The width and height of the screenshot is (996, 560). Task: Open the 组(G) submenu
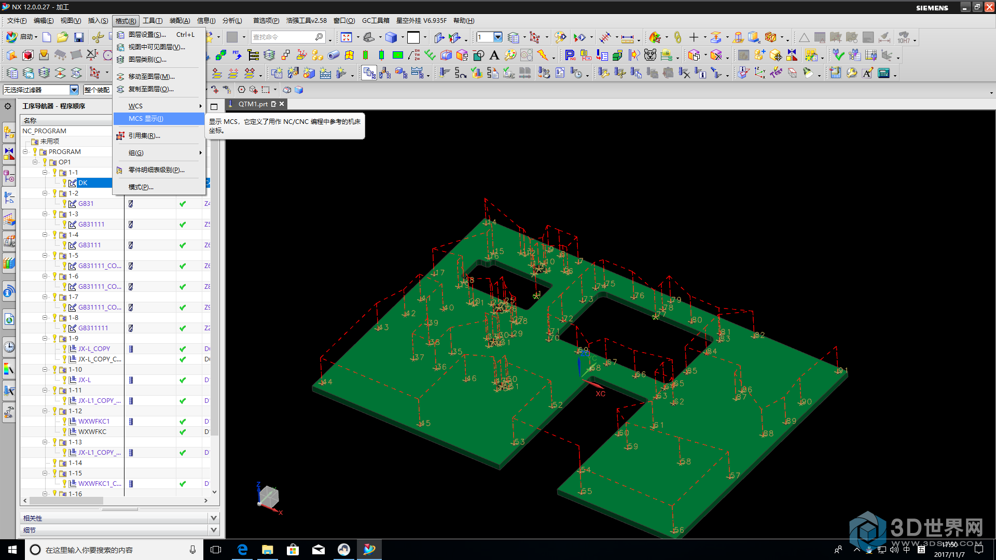(159, 152)
